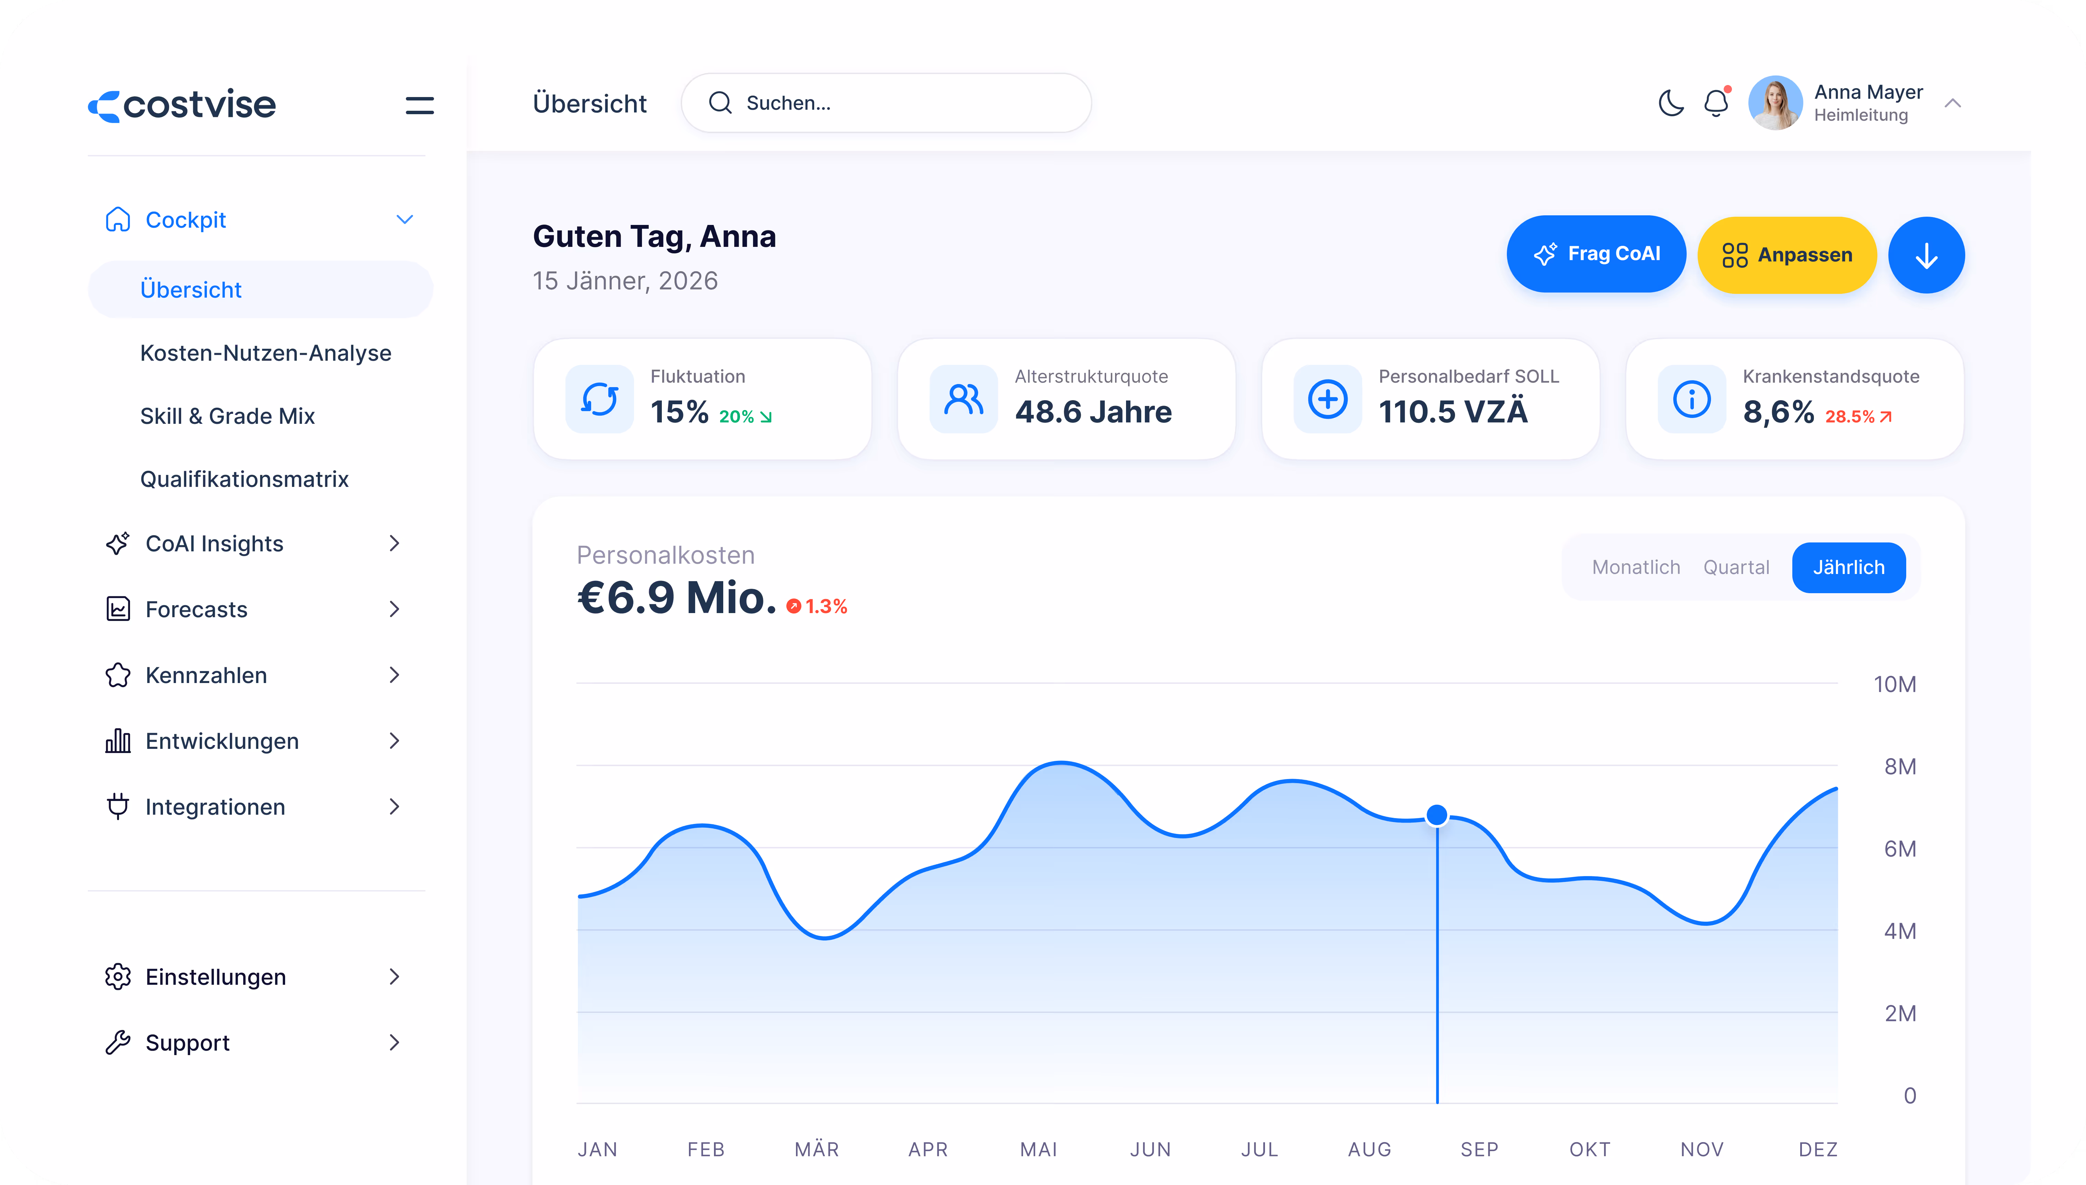
Task: Click the Personalbedarf SOLL plus icon
Action: 1327,399
